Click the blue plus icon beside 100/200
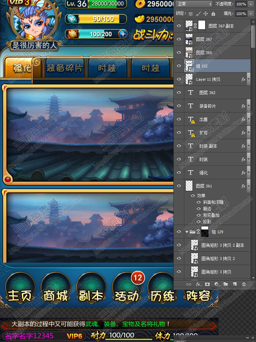This screenshot has height=342, width=256. [123, 34]
